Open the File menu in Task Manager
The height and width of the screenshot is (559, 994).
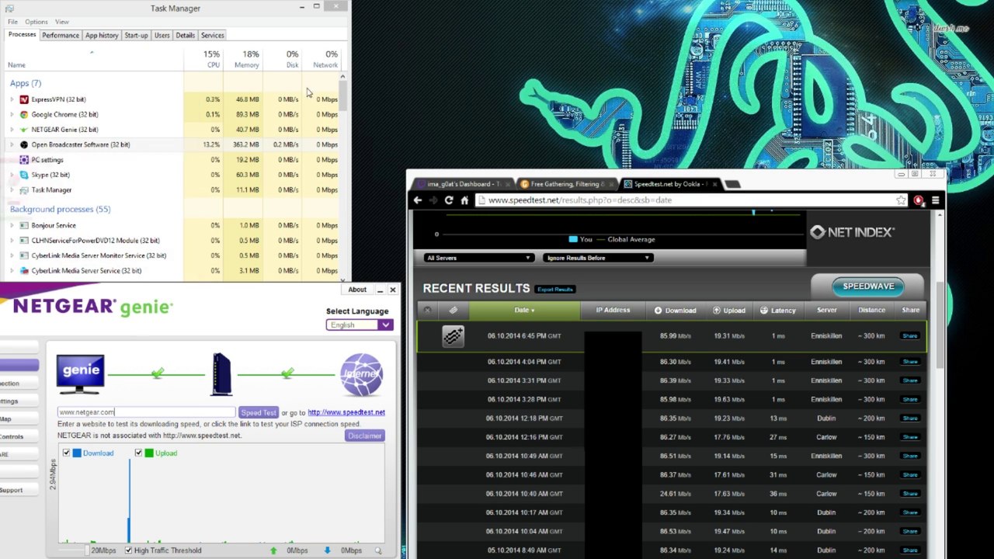coord(12,22)
